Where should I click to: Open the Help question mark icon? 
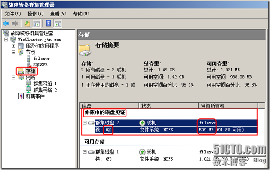(48, 23)
